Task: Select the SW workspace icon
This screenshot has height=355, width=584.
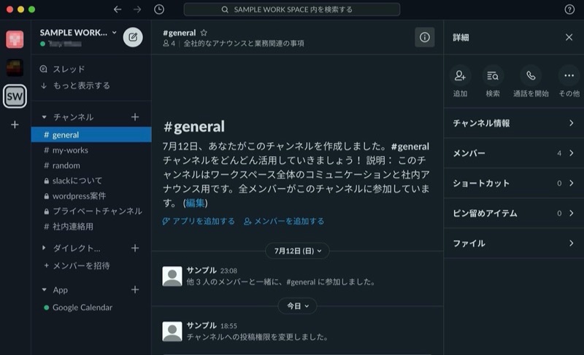Action: tap(15, 96)
